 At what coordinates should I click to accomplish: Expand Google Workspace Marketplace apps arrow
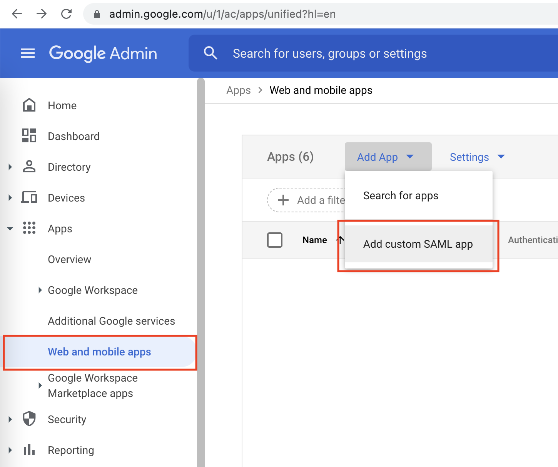coord(40,385)
